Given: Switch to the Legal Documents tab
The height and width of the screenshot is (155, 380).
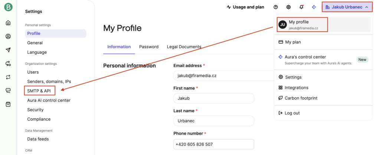Looking at the screenshot, I should tap(184, 47).
